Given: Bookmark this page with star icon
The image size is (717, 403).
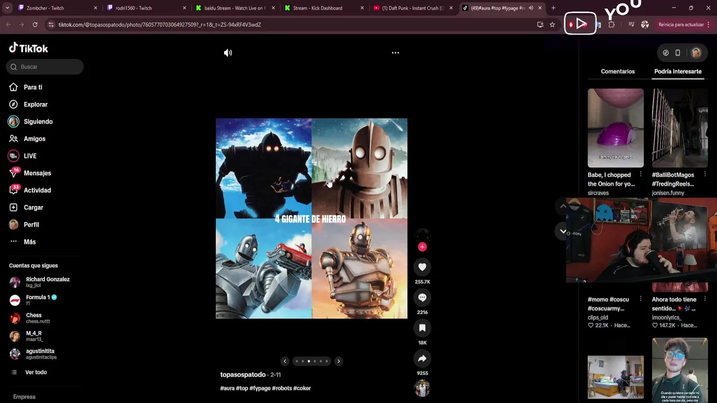Looking at the screenshot, I should pyautogui.click(x=552, y=25).
